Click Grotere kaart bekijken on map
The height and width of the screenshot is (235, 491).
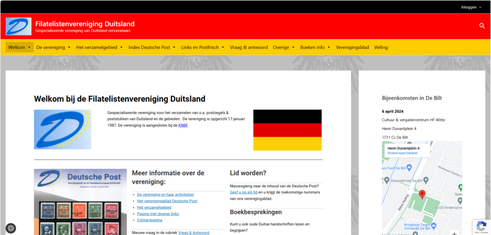pyautogui.click(x=402, y=153)
